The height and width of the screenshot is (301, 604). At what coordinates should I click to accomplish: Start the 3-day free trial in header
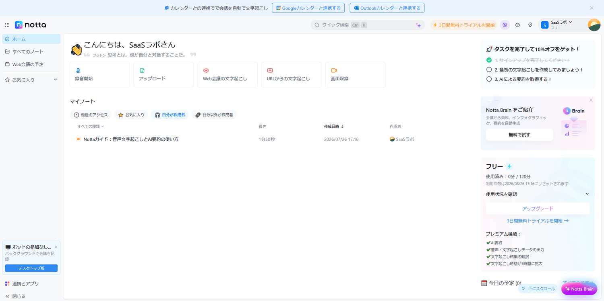464,25
